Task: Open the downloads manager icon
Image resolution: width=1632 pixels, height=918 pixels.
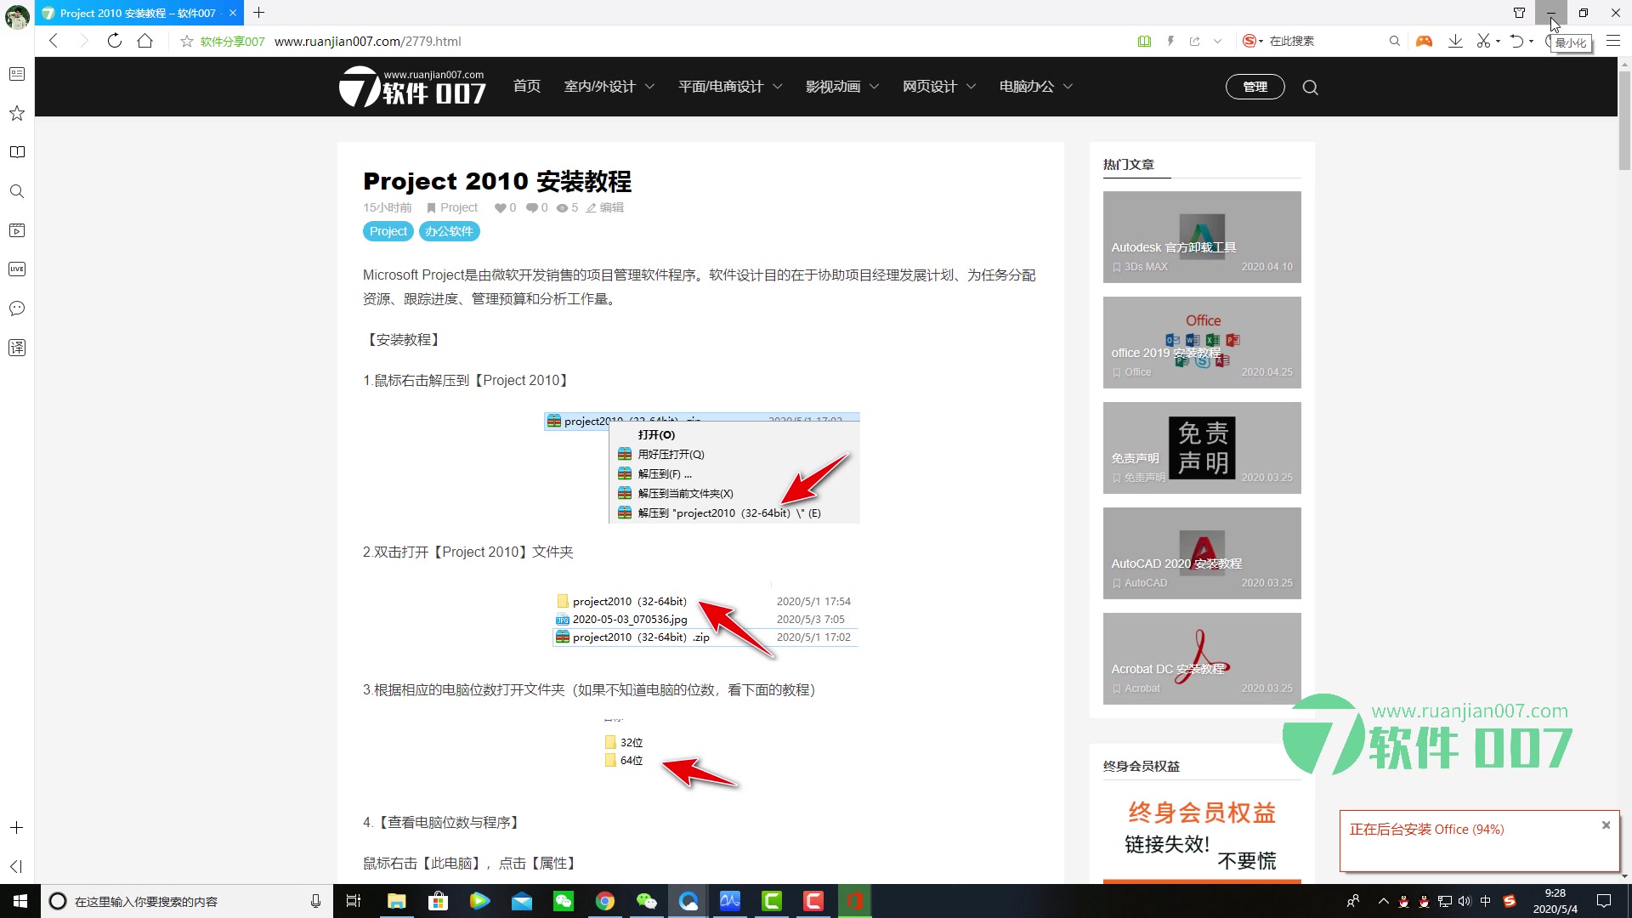Action: [x=1455, y=41]
